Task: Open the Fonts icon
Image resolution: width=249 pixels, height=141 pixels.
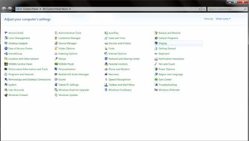Action: click(x=106, y=49)
